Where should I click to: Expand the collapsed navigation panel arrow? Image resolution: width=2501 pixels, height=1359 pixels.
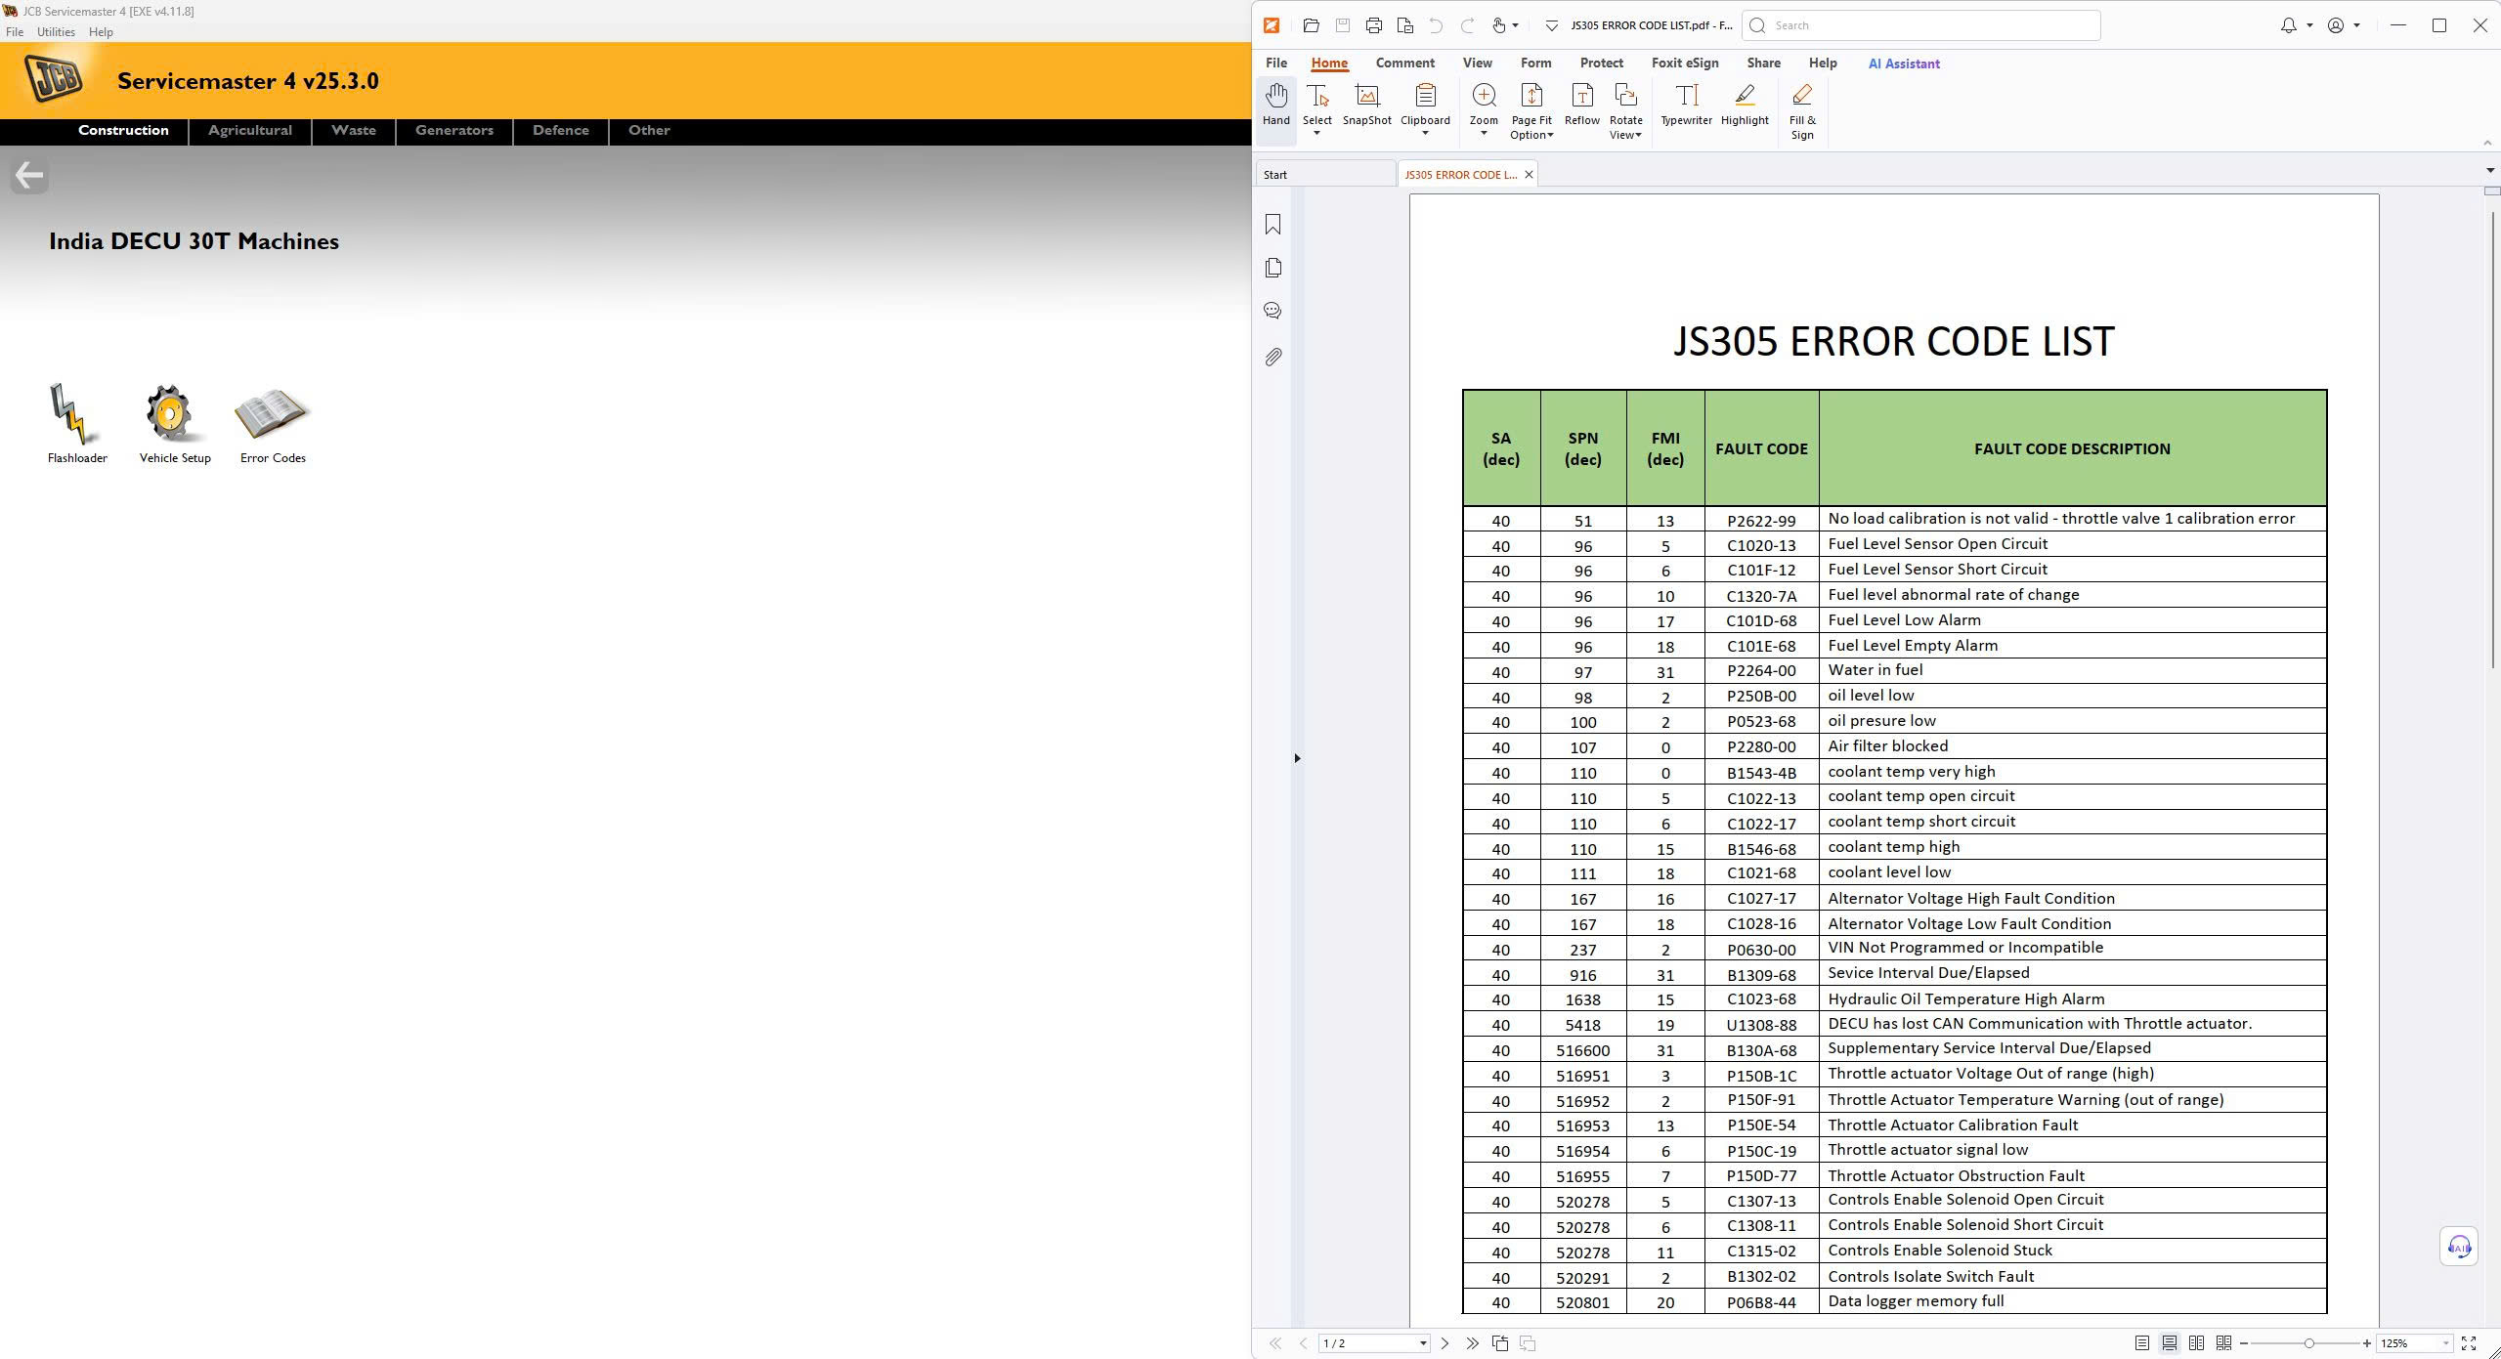pyautogui.click(x=1297, y=758)
